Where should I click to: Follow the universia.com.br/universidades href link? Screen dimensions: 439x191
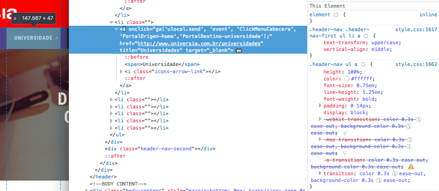(199, 43)
